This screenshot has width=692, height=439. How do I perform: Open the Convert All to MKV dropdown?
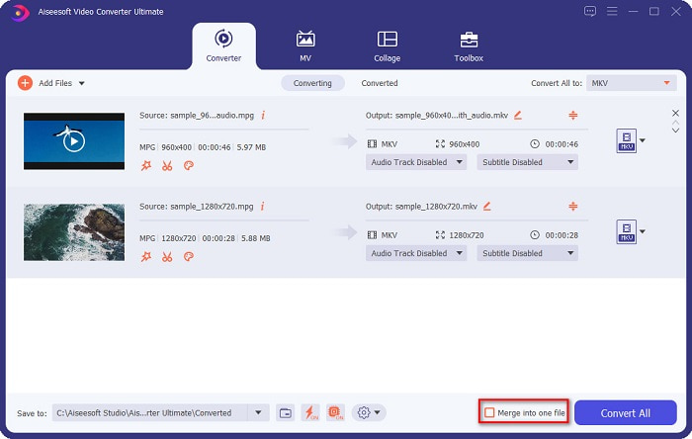[x=631, y=83]
